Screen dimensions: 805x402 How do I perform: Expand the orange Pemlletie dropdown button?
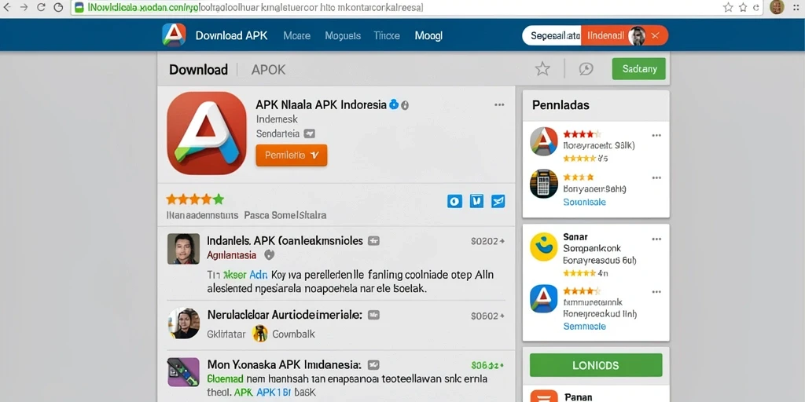click(292, 155)
